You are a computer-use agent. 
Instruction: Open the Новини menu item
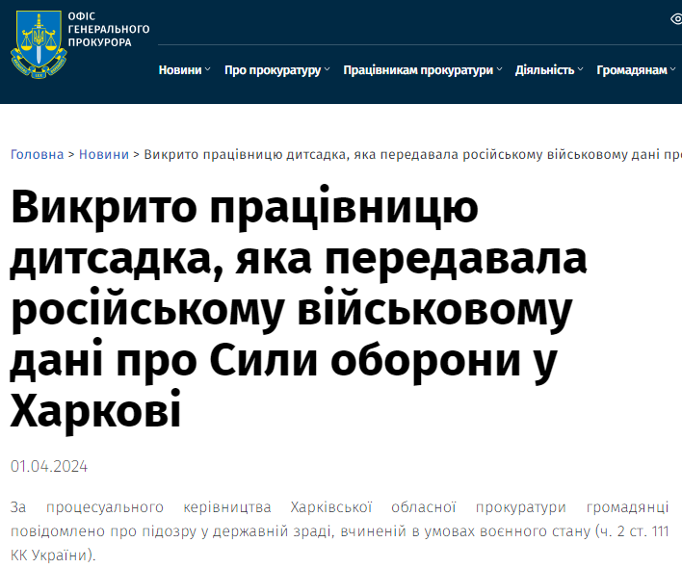click(x=180, y=70)
